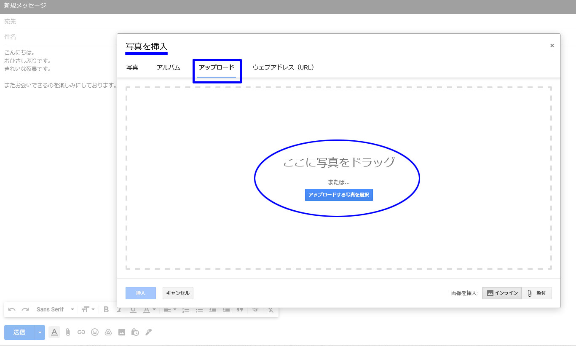576x346 pixels.
Task: Open more send options arrow
Action: point(40,332)
